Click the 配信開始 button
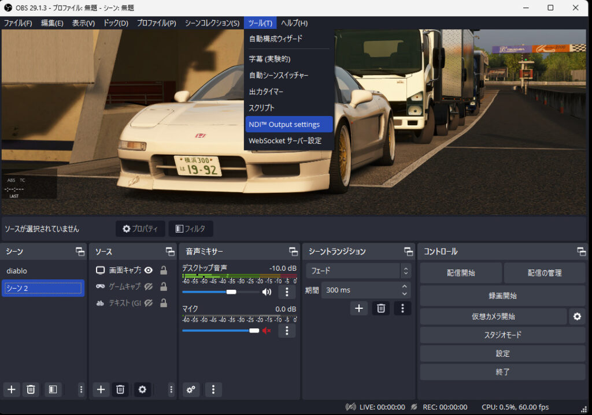 pos(461,273)
